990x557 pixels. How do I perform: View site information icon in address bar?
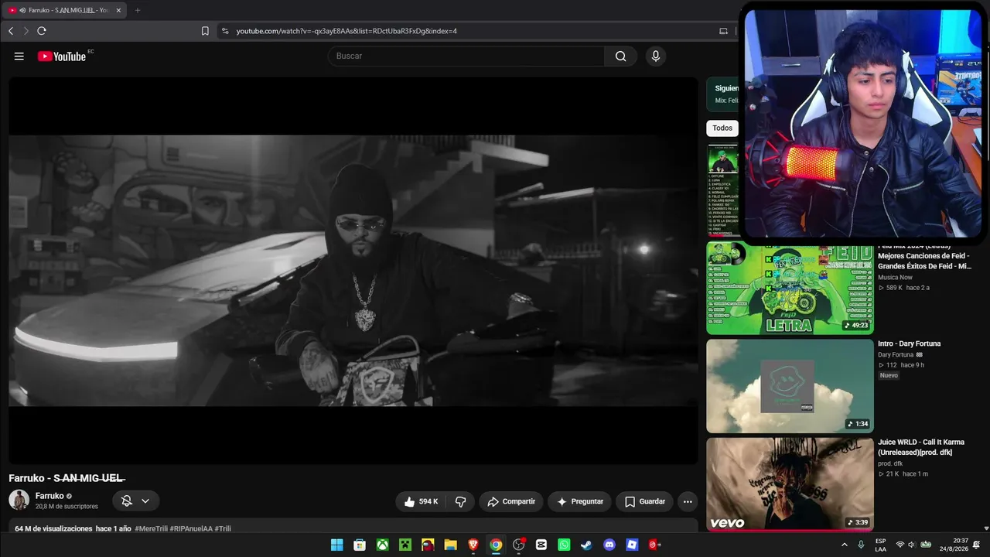(x=225, y=31)
